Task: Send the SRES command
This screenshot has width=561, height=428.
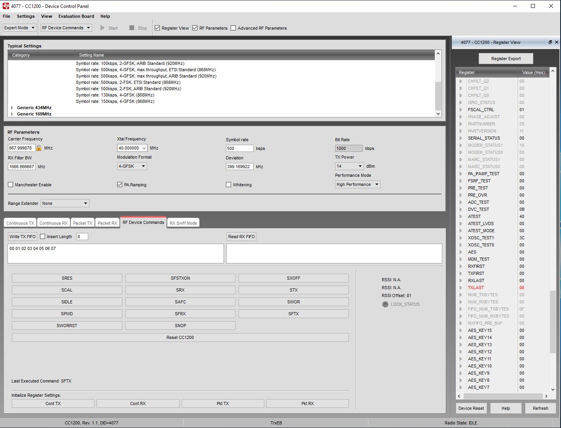Action: 67,278
